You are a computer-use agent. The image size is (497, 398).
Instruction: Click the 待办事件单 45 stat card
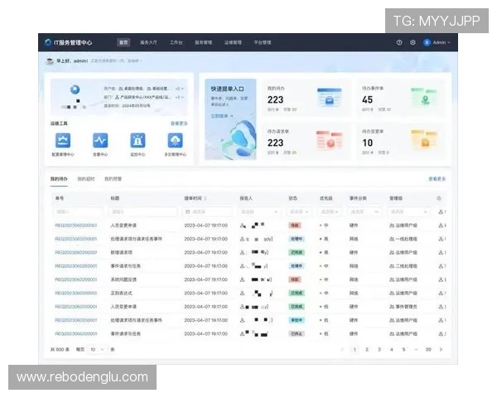(401, 98)
